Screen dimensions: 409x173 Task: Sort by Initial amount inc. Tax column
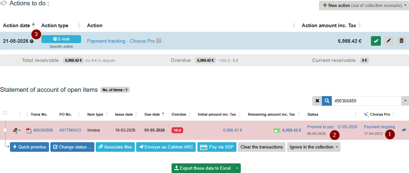217,114
